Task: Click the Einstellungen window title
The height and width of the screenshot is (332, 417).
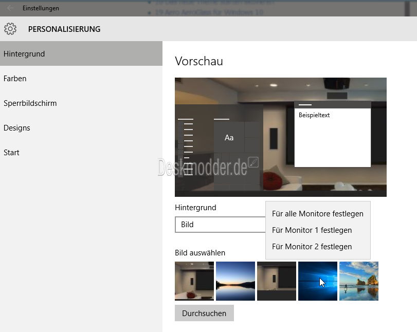Action: pos(41,8)
